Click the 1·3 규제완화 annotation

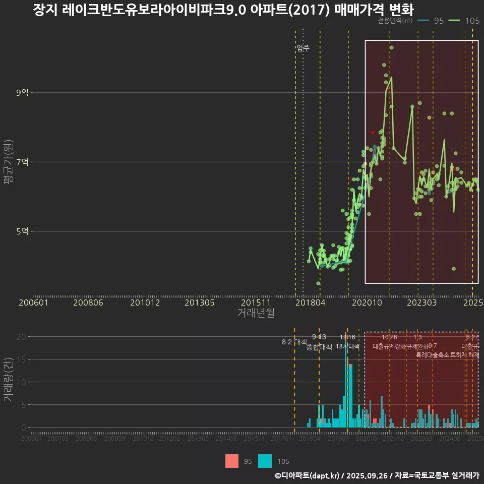(418, 342)
